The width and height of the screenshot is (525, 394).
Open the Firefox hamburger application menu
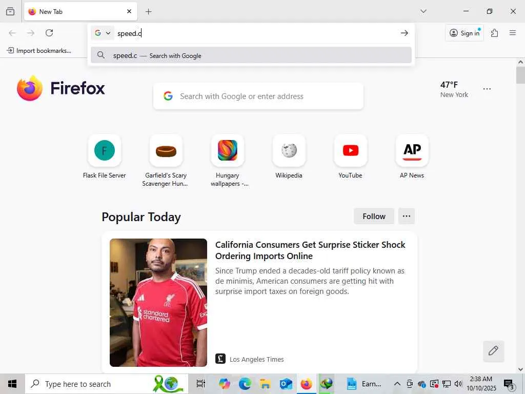513,33
